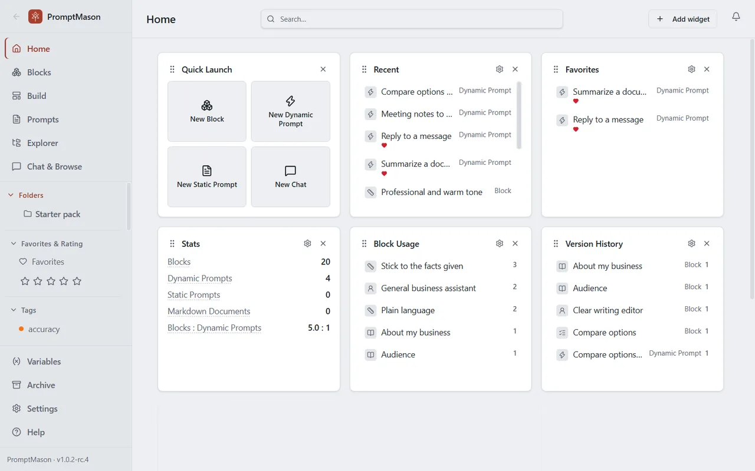Open Block Usage widget settings gear
The height and width of the screenshot is (471, 755).
click(x=500, y=244)
